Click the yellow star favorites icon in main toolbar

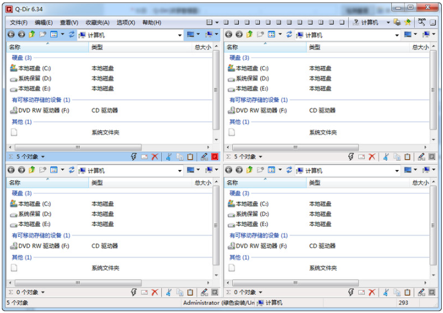click(408, 22)
